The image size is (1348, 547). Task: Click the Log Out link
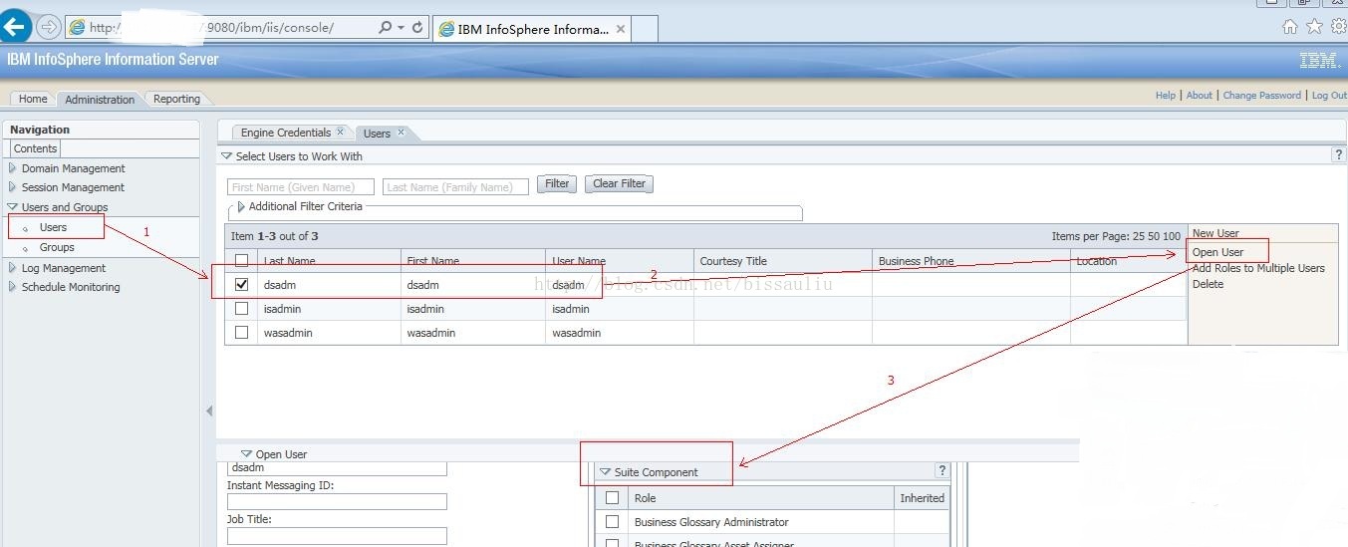(1328, 96)
